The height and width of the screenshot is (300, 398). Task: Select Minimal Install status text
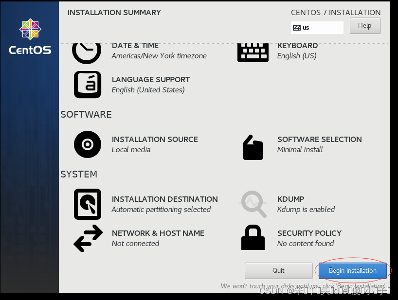pos(300,150)
